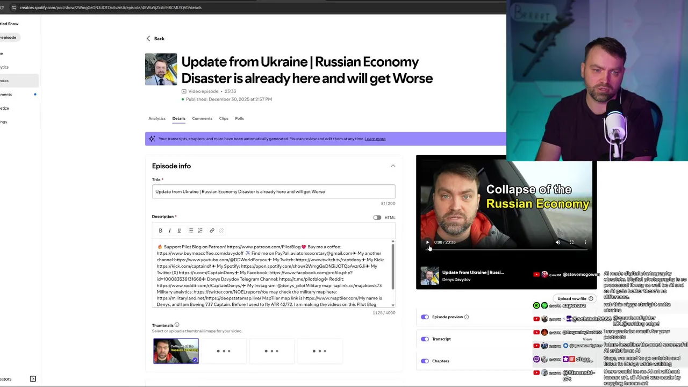Toggle the Chapters switch
688x387 pixels.
[x=425, y=361]
